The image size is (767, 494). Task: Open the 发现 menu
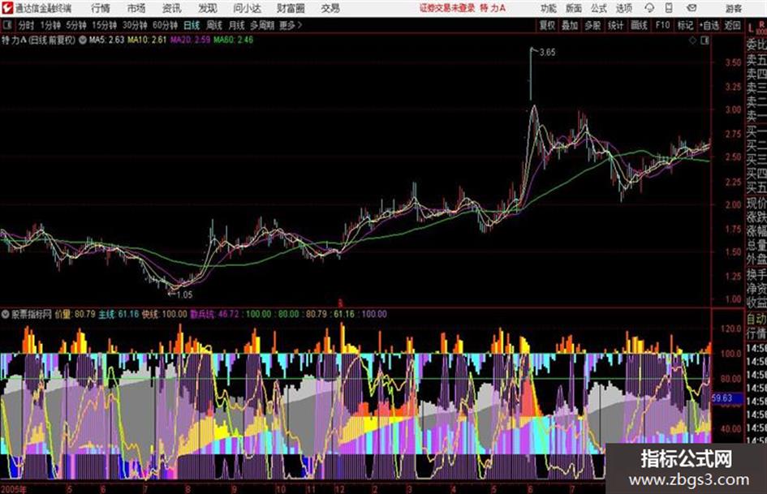(x=207, y=8)
